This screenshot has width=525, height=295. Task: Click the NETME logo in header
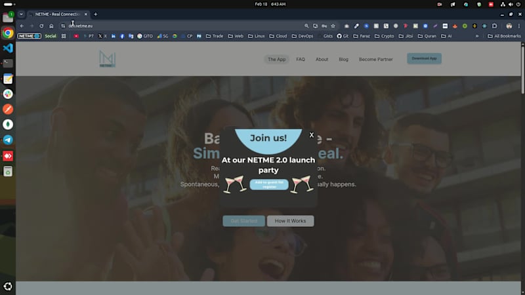point(108,59)
